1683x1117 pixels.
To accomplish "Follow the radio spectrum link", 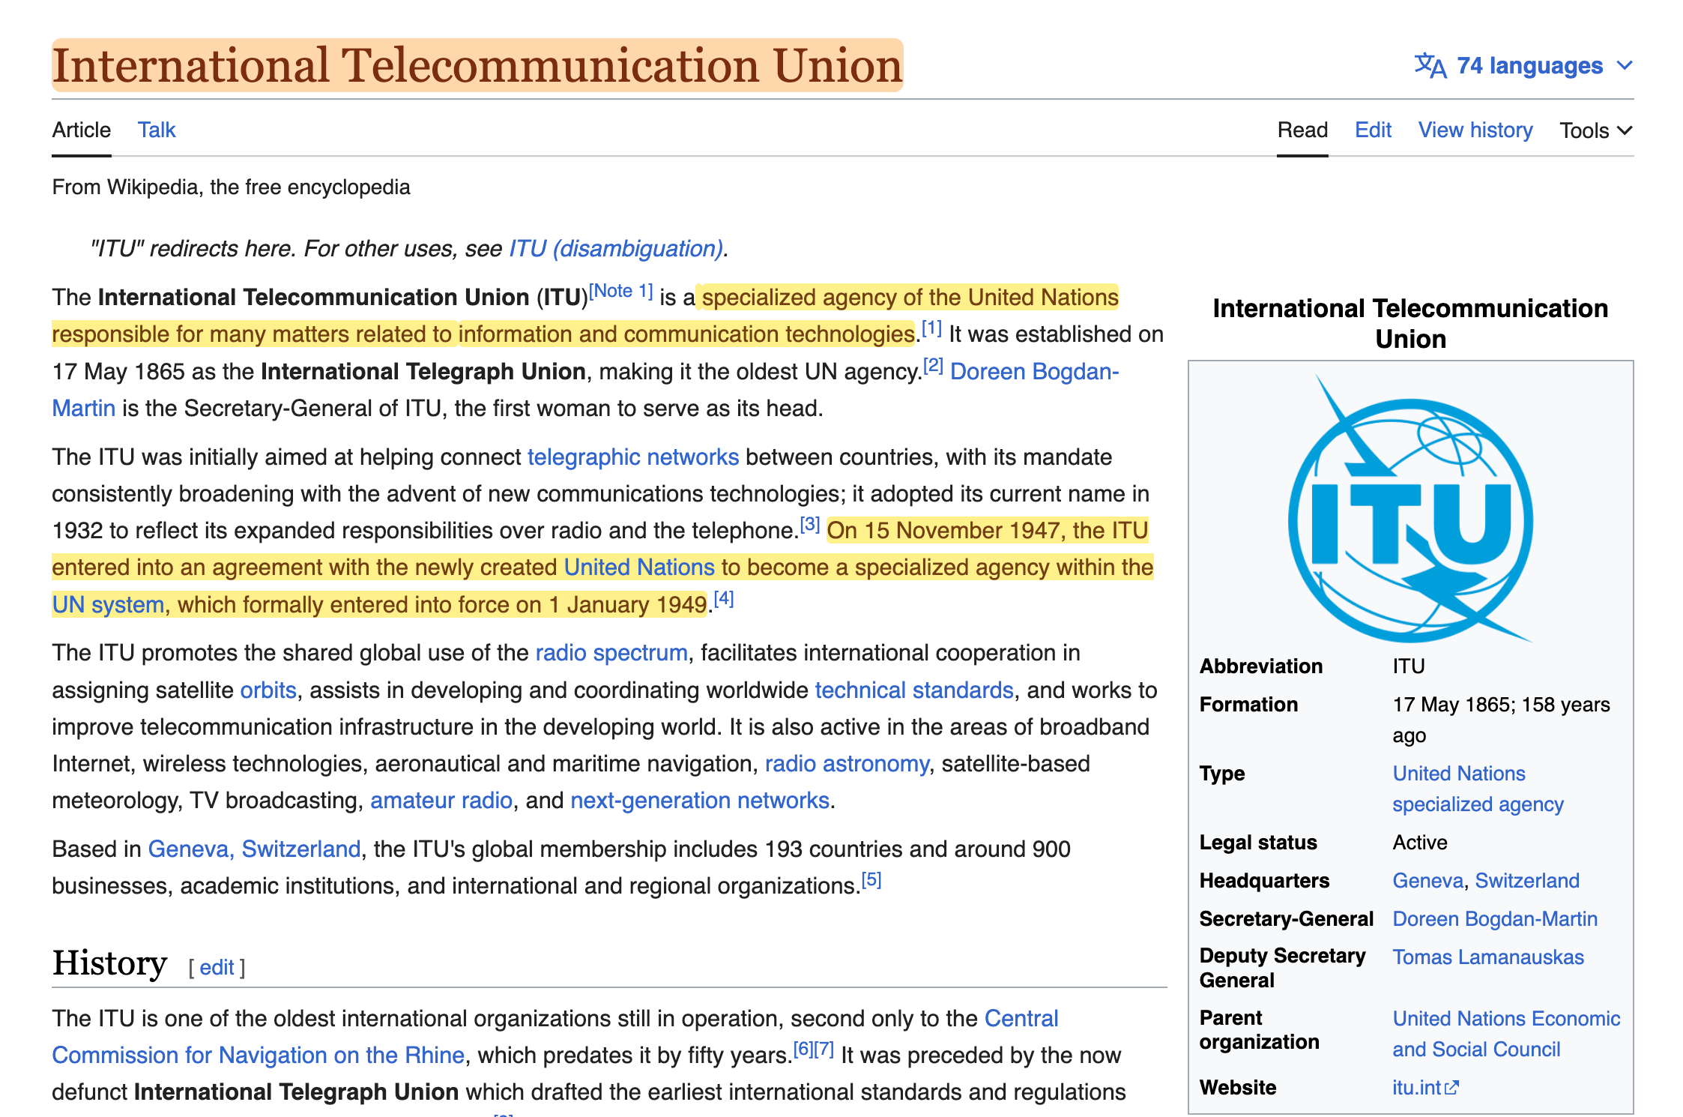I will 611,652.
